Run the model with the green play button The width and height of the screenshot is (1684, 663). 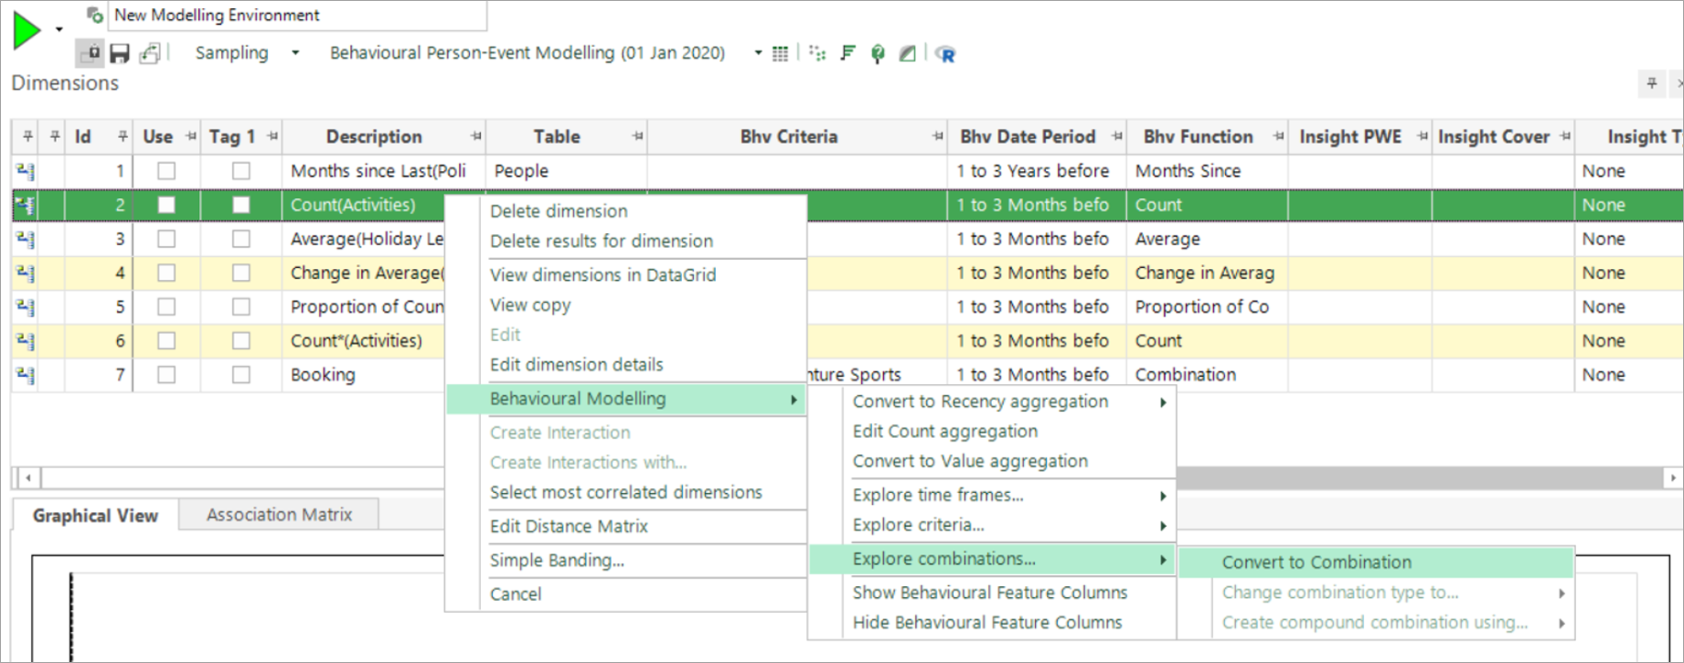[x=27, y=30]
